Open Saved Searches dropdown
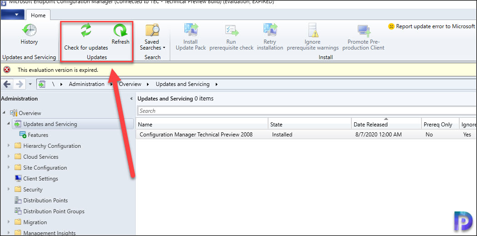This screenshot has width=477, height=236. (152, 37)
